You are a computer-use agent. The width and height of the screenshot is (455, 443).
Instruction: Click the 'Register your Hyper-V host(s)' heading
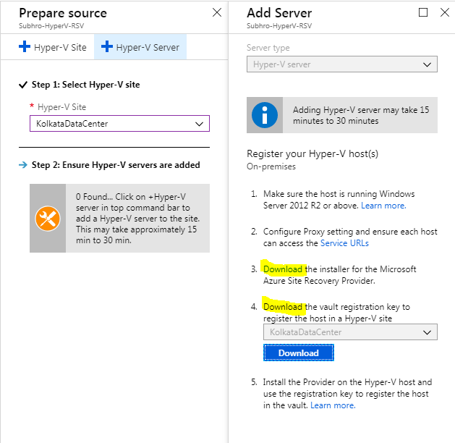(x=312, y=153)
